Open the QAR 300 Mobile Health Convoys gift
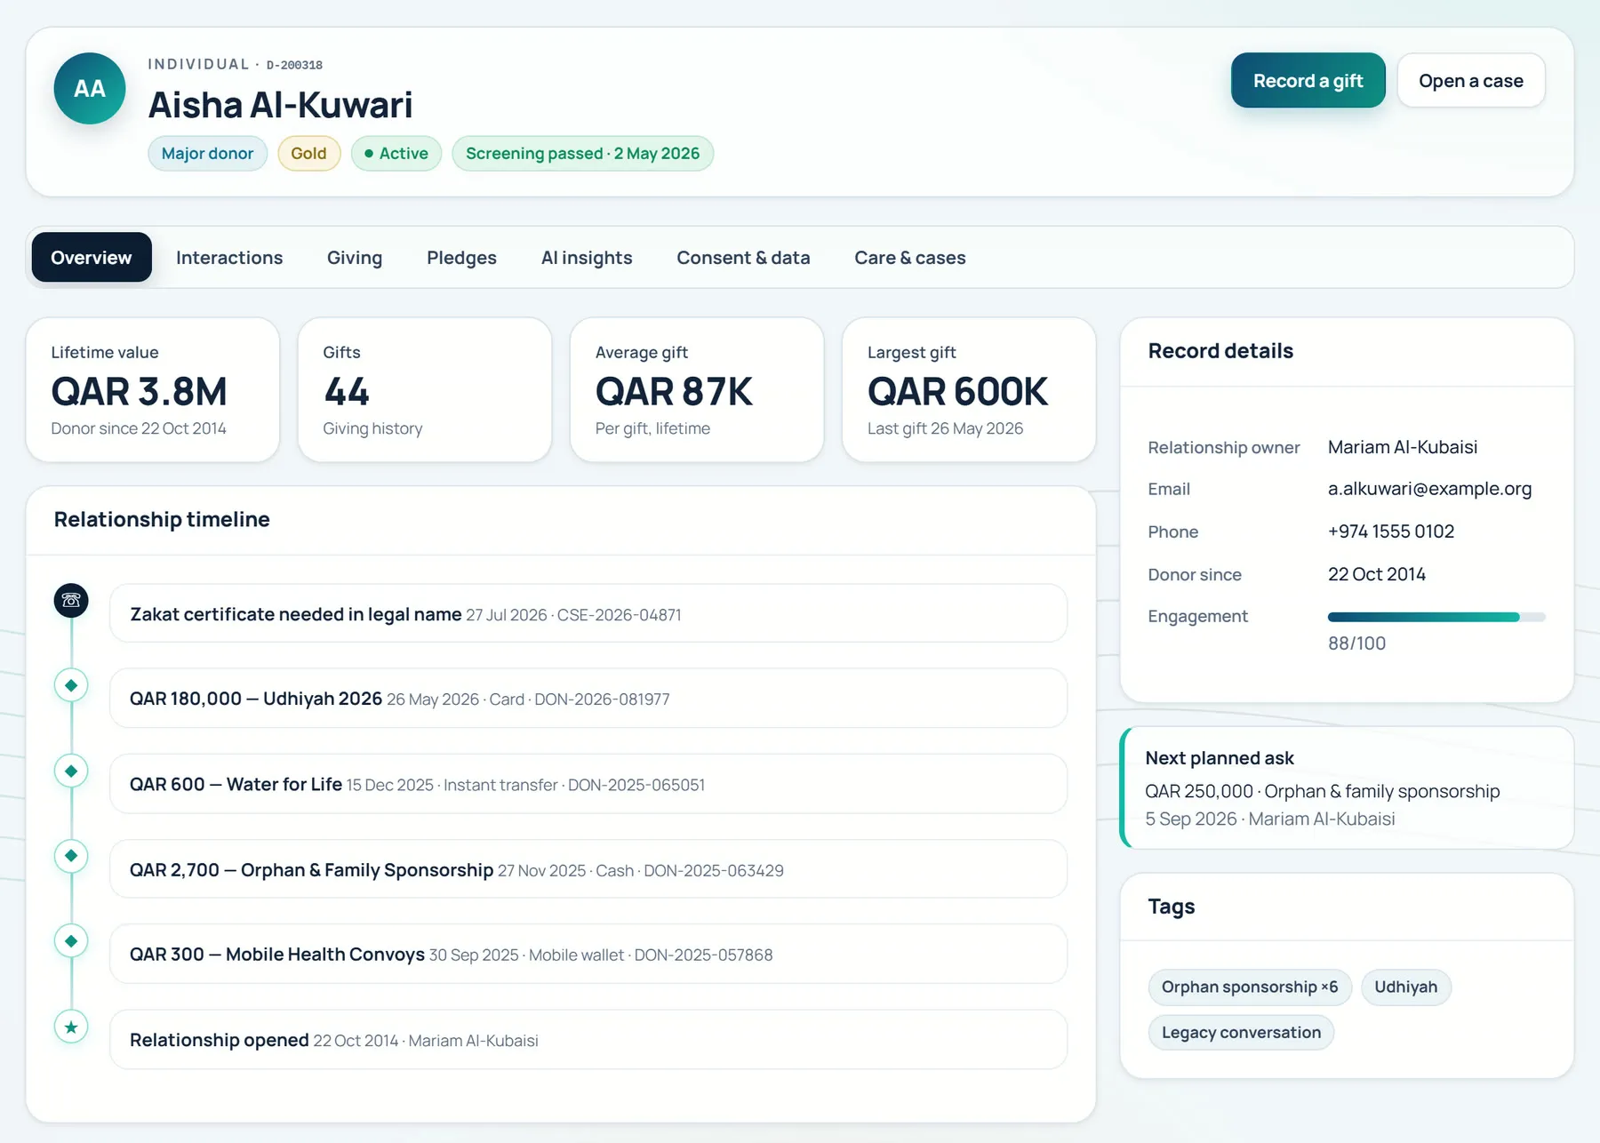The height and width of the screenshot is (1143, 1600). click(588, 955)
